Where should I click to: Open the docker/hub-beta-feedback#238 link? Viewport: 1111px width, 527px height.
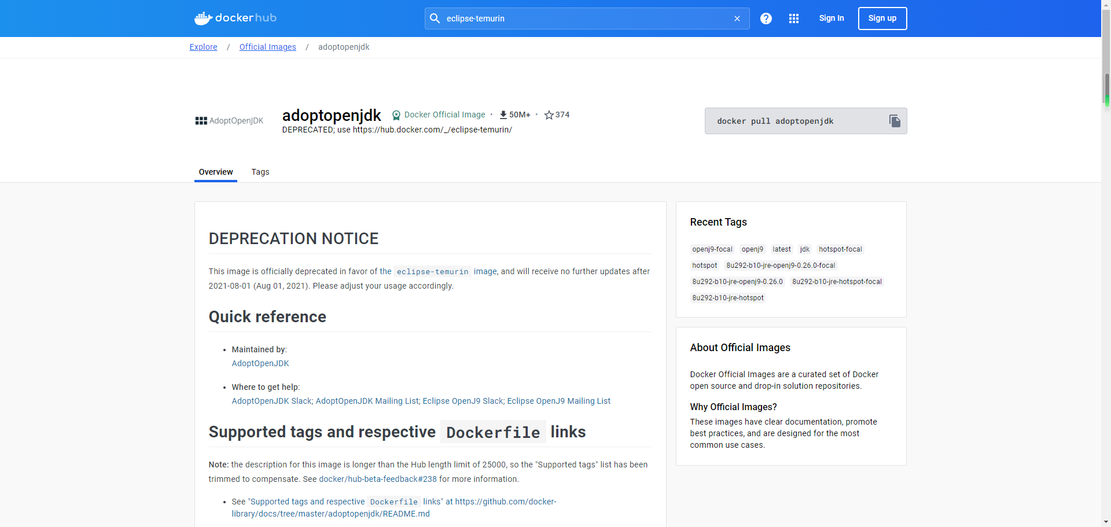(x=378, y=479)
